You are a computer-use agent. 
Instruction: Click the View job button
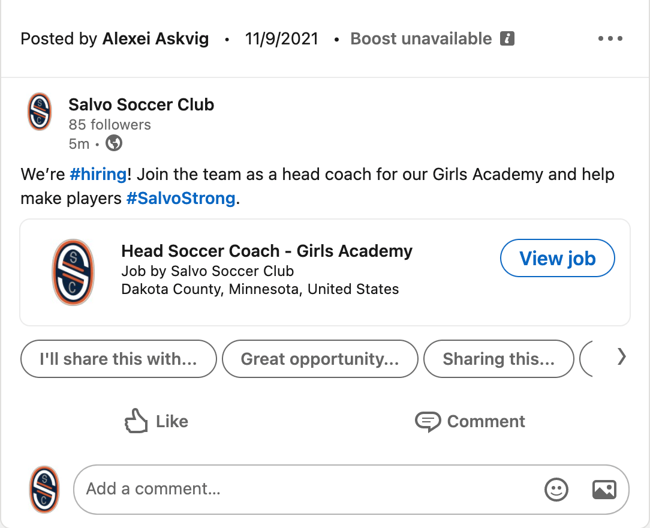558,258
